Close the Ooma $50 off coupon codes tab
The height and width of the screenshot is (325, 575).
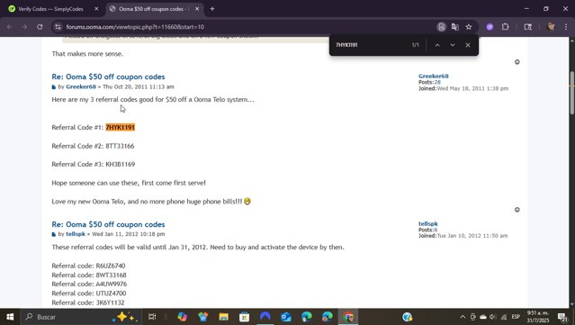[197, 9]
